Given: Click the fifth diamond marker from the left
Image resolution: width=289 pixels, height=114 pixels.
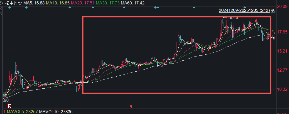Looking at the screenshot, I should (x=124, y=8).
